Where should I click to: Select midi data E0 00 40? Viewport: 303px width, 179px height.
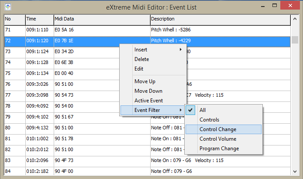point(64,74)
